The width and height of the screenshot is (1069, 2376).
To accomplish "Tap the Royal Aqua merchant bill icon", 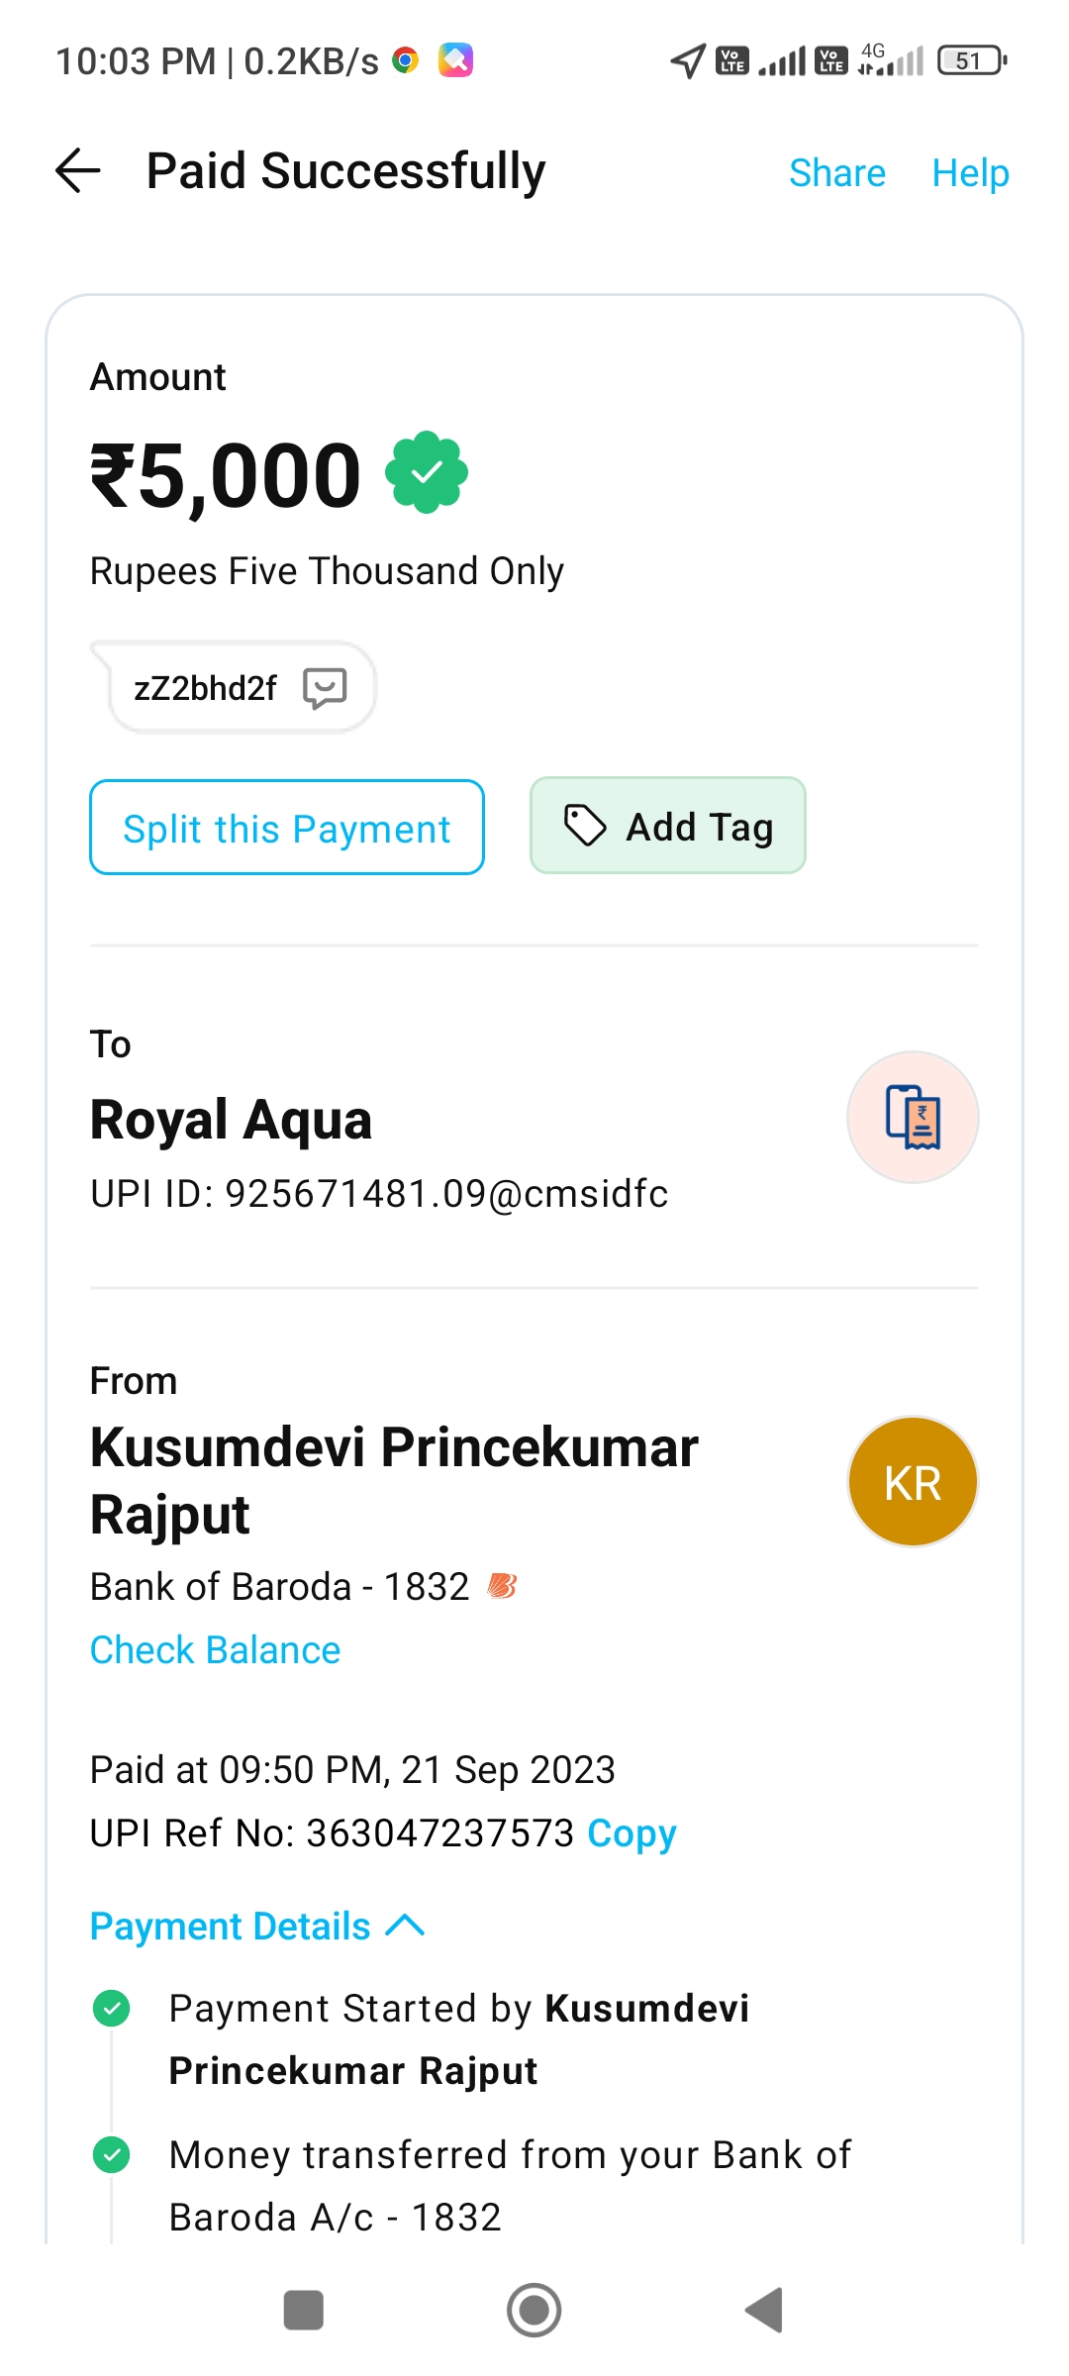I will click(x=913, y=1117).
